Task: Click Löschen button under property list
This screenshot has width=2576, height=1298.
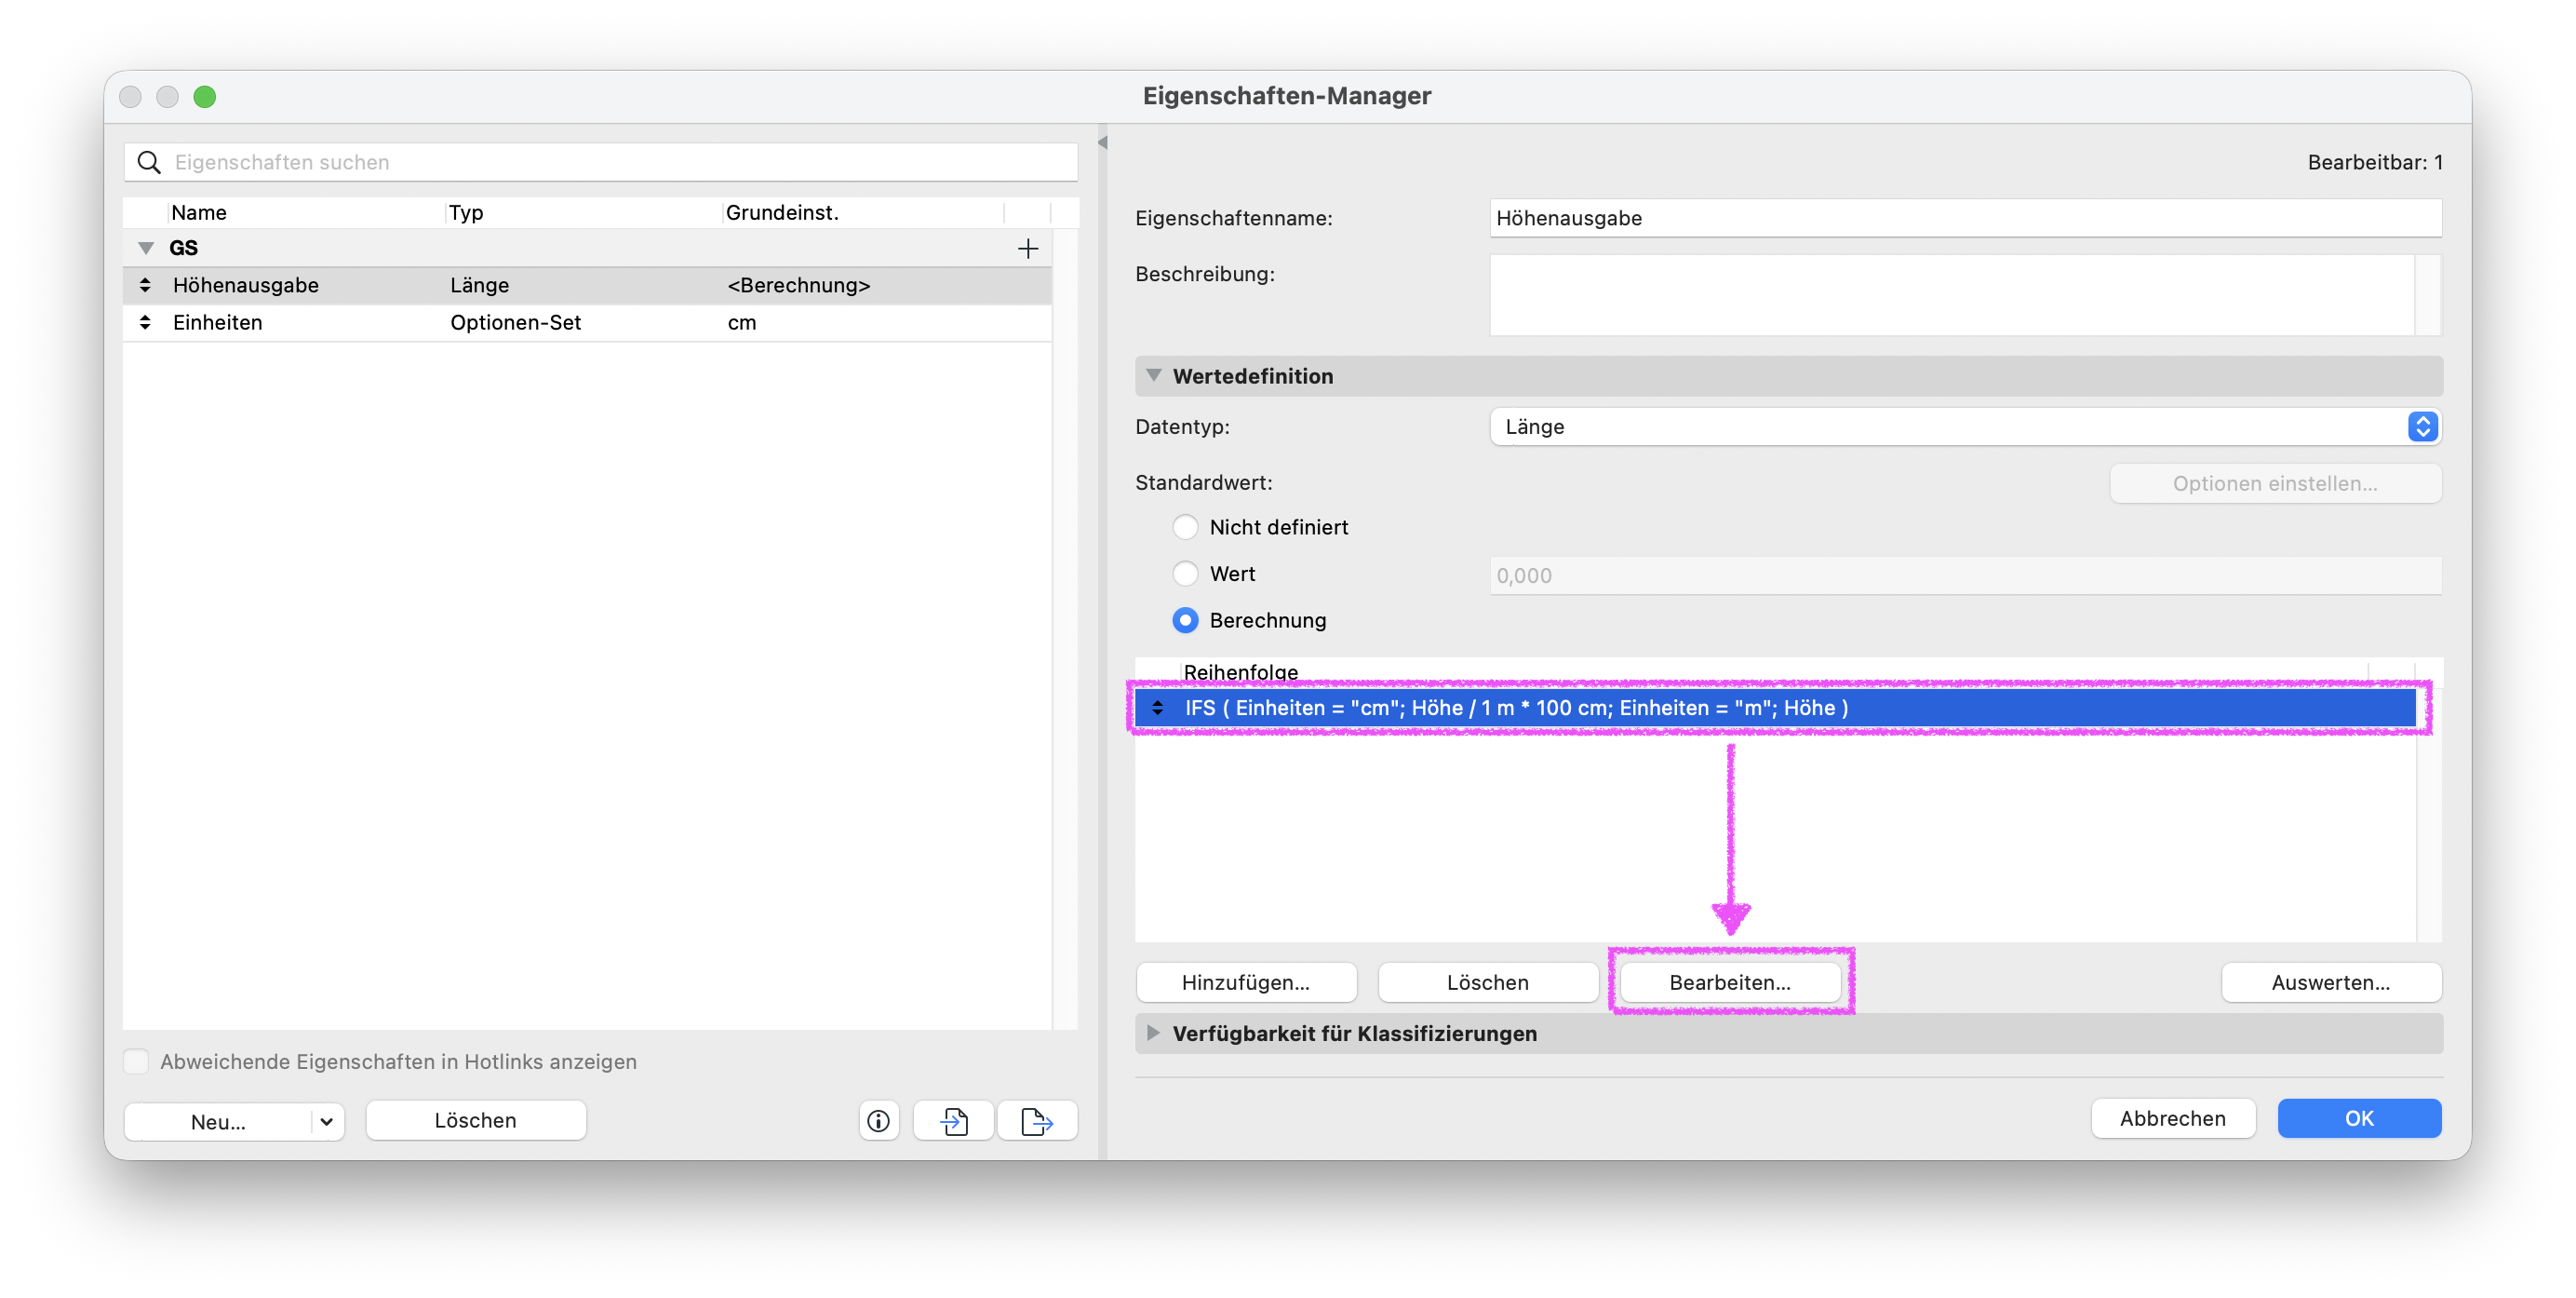Action: click(476, 1121)
